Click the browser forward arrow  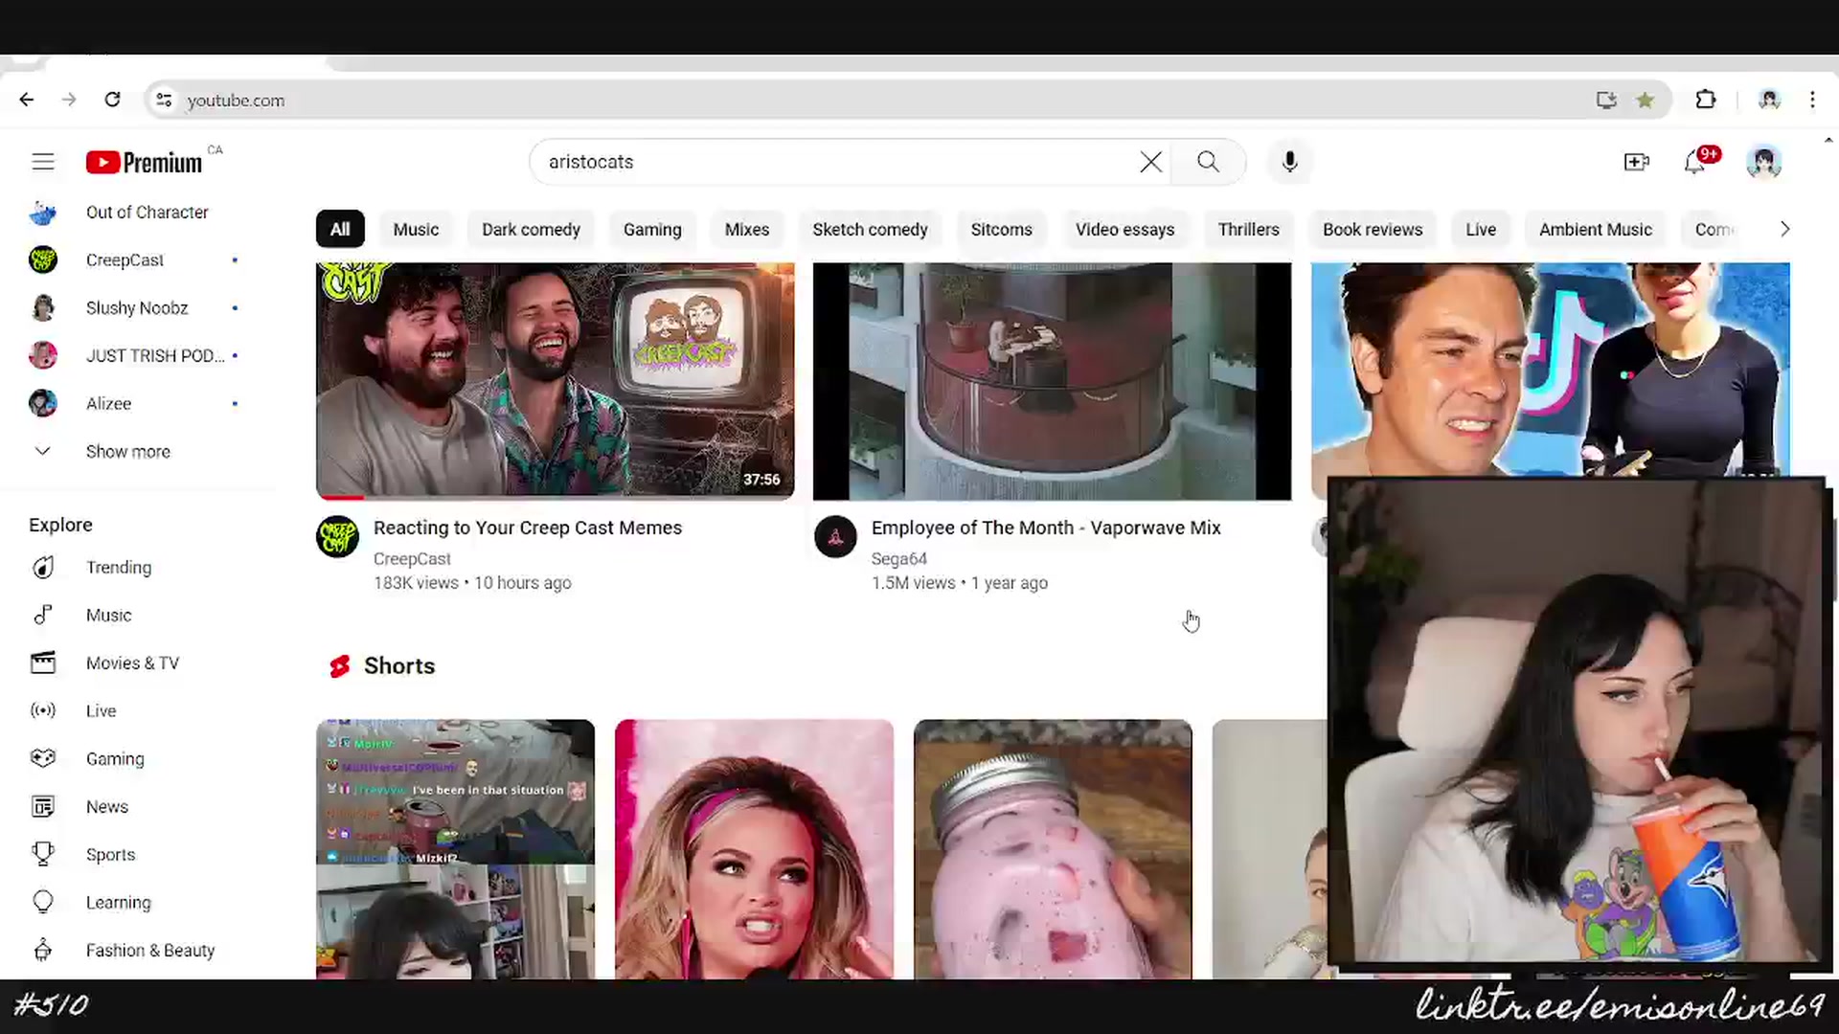[69, 100]
